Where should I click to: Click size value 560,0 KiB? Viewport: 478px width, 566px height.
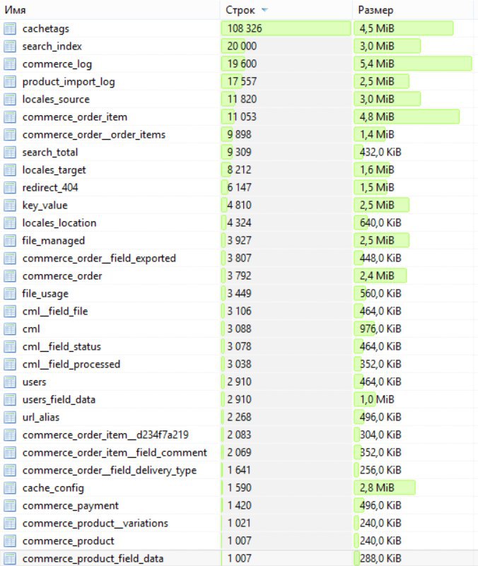tap(380, 294)
